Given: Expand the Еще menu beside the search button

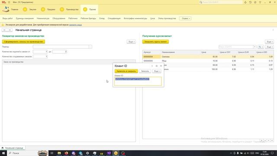Looking at the screenshot, I should coord(269,47).
